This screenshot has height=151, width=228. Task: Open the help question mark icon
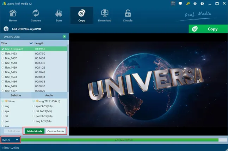[x=202, y=4]
